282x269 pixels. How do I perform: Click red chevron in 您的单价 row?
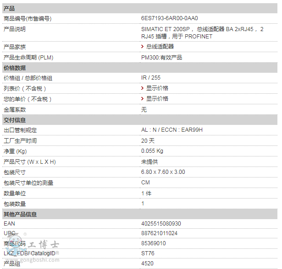142,99
